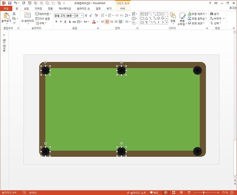Paste using the clipboard icon
This screenshot has width=237, height=195.
6,16
